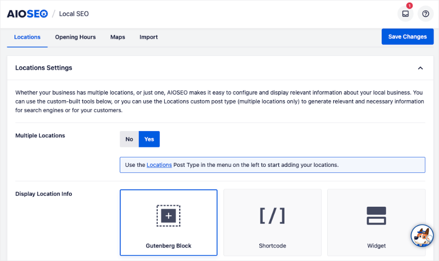The height and width of the screenshot is (261, 439).
Task: Click the Locations Settings heading
Action: click(44, 68)
